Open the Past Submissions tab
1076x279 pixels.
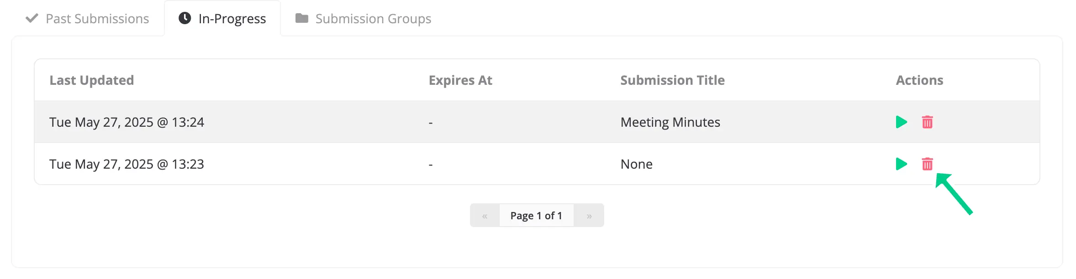[88, 19]
